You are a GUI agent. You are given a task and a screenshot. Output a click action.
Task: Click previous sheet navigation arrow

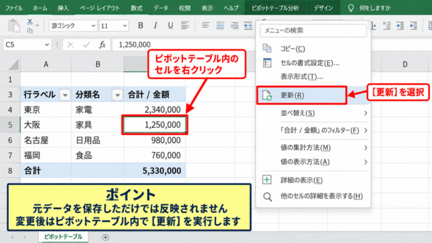coord(12,237)
